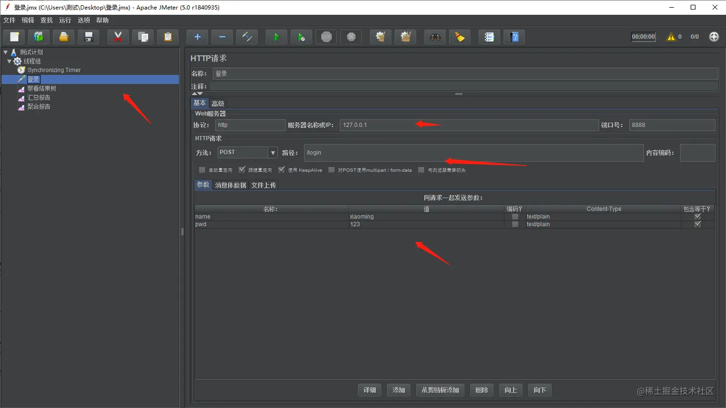Image resolution: width=726 pixels, height=408 pixels.
Task: Switch to the 高级 tab
Action: coord(218,103)
